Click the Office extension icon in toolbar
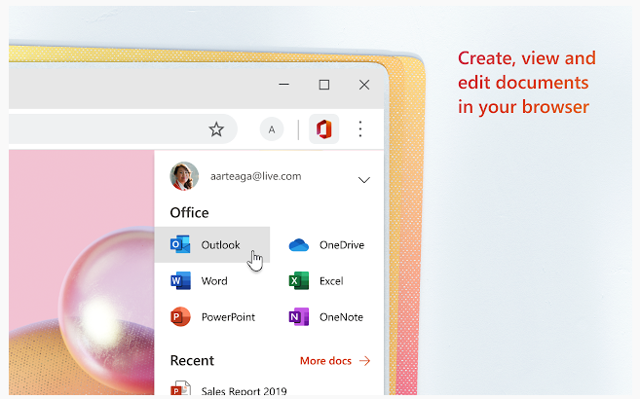This screenshot has width=640, height=399. [323, 129]
